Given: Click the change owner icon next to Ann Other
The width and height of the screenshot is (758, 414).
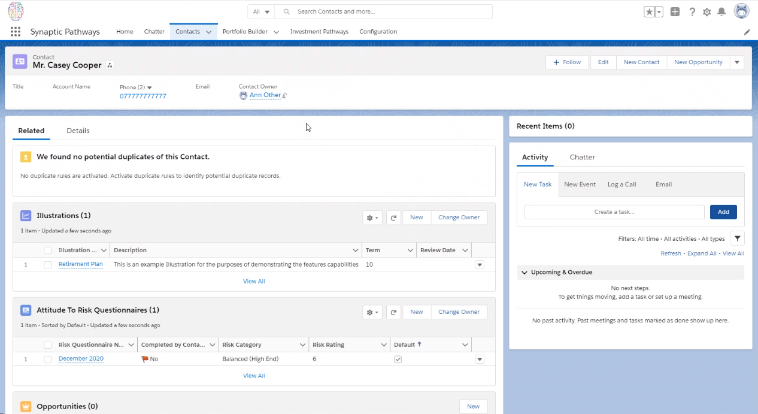Looking at the screenshot, I should tap(285, 95).
